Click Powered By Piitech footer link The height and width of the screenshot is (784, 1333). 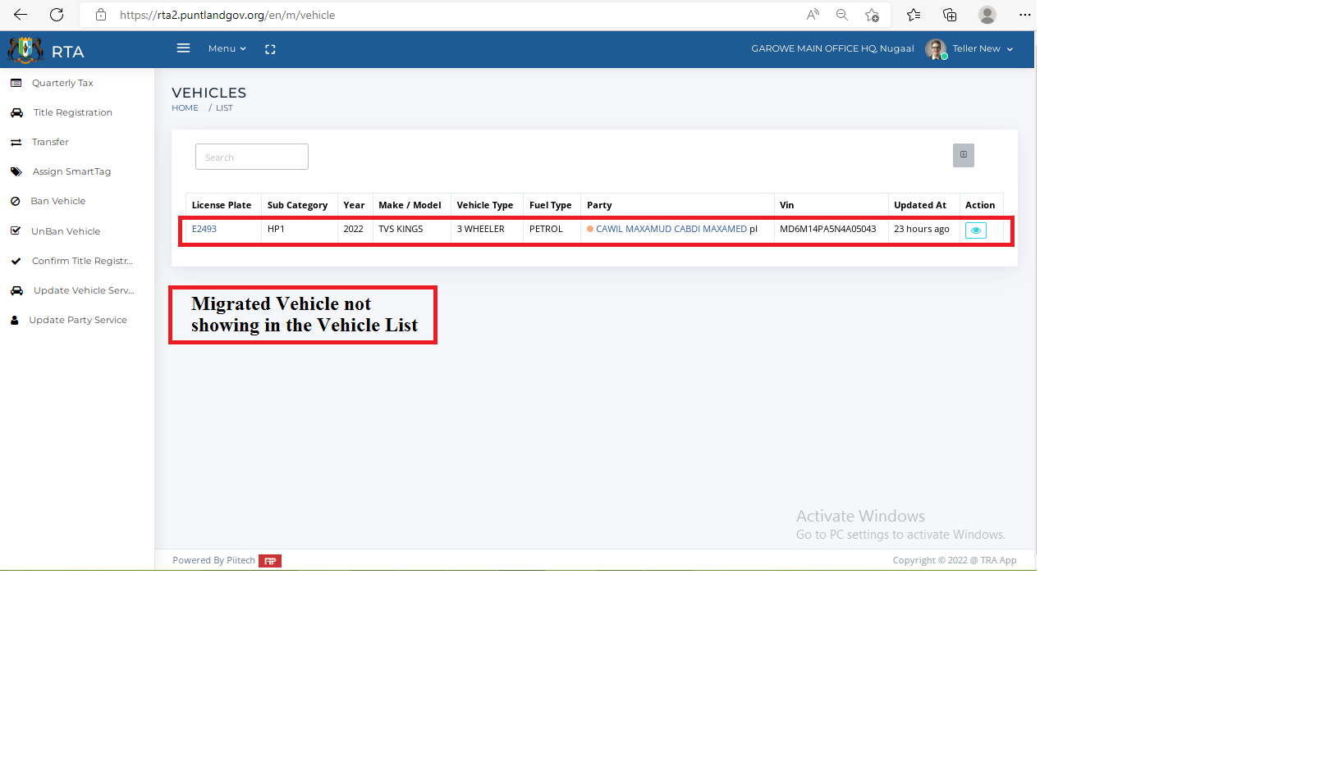213,560
